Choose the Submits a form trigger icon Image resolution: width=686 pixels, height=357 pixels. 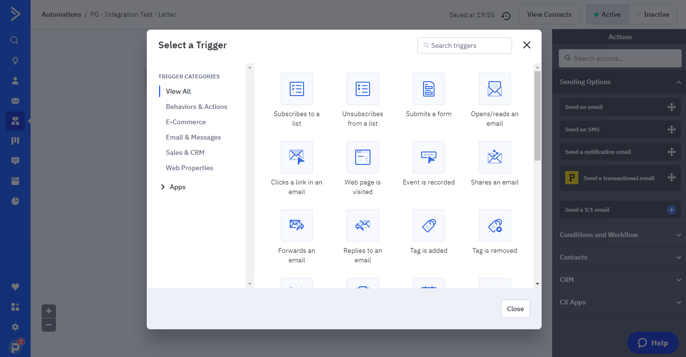428,89
